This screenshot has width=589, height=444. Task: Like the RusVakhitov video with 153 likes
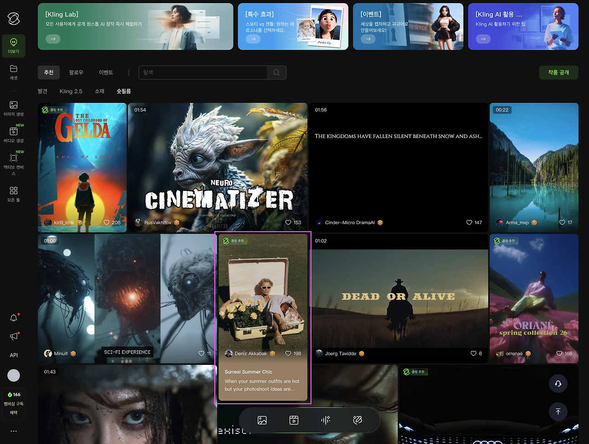[x=288, y=222]
